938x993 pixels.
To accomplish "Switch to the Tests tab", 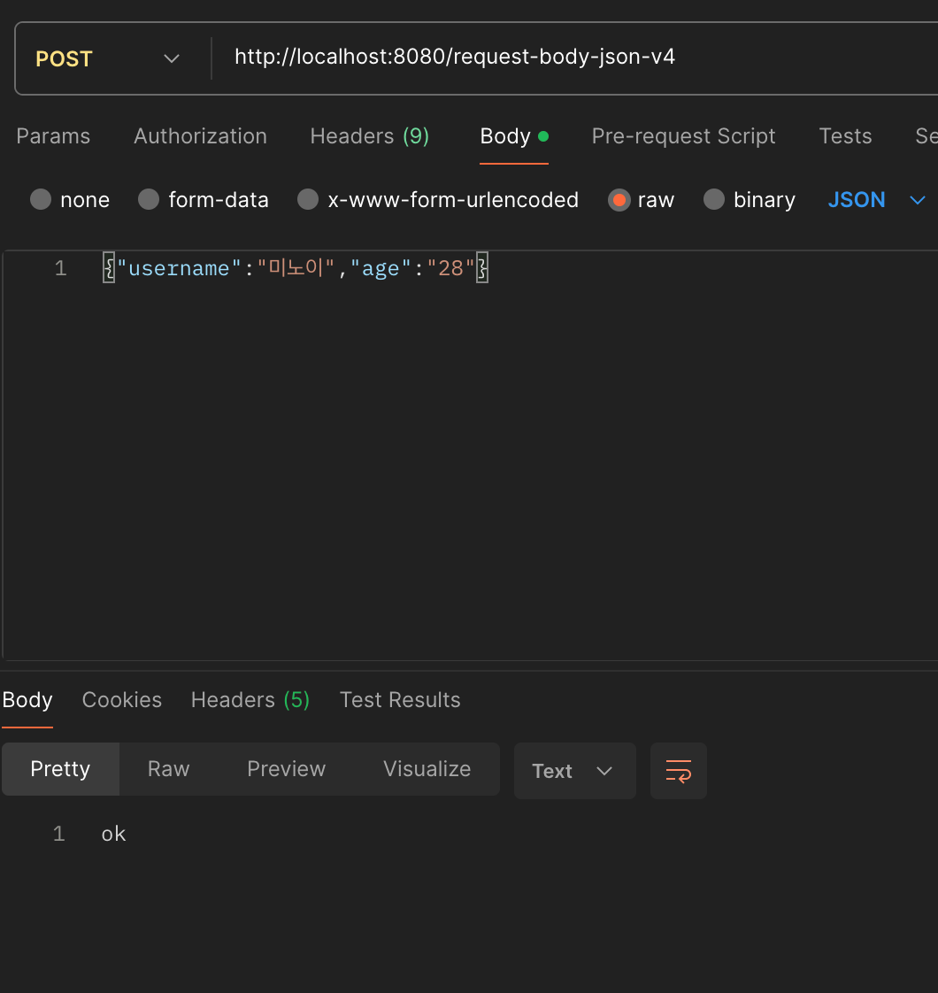I will point(845,136).
